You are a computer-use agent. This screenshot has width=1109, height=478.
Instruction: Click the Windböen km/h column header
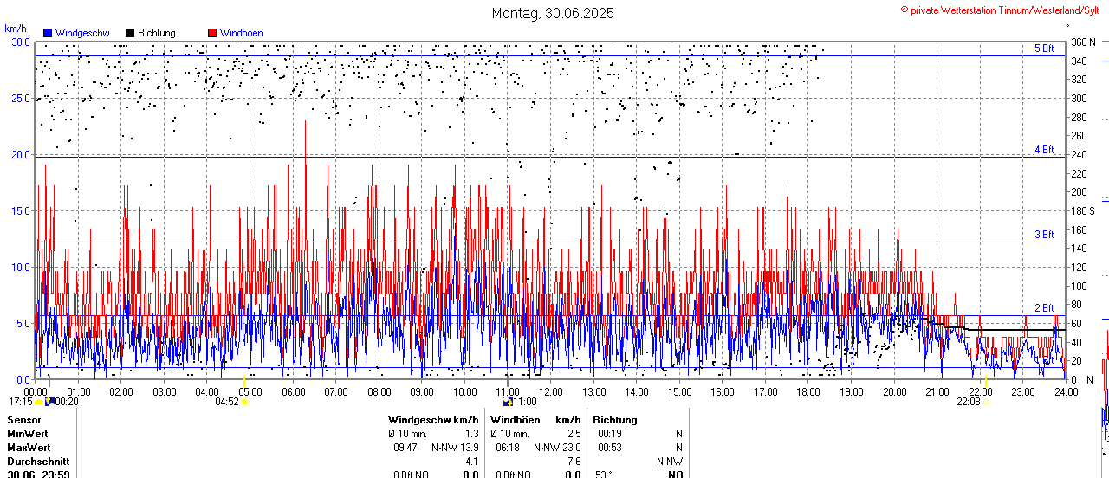[536, 420]
